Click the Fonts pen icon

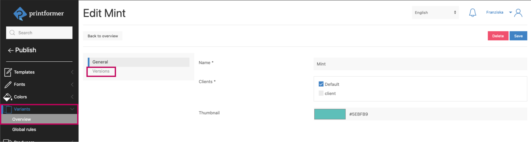8,85
